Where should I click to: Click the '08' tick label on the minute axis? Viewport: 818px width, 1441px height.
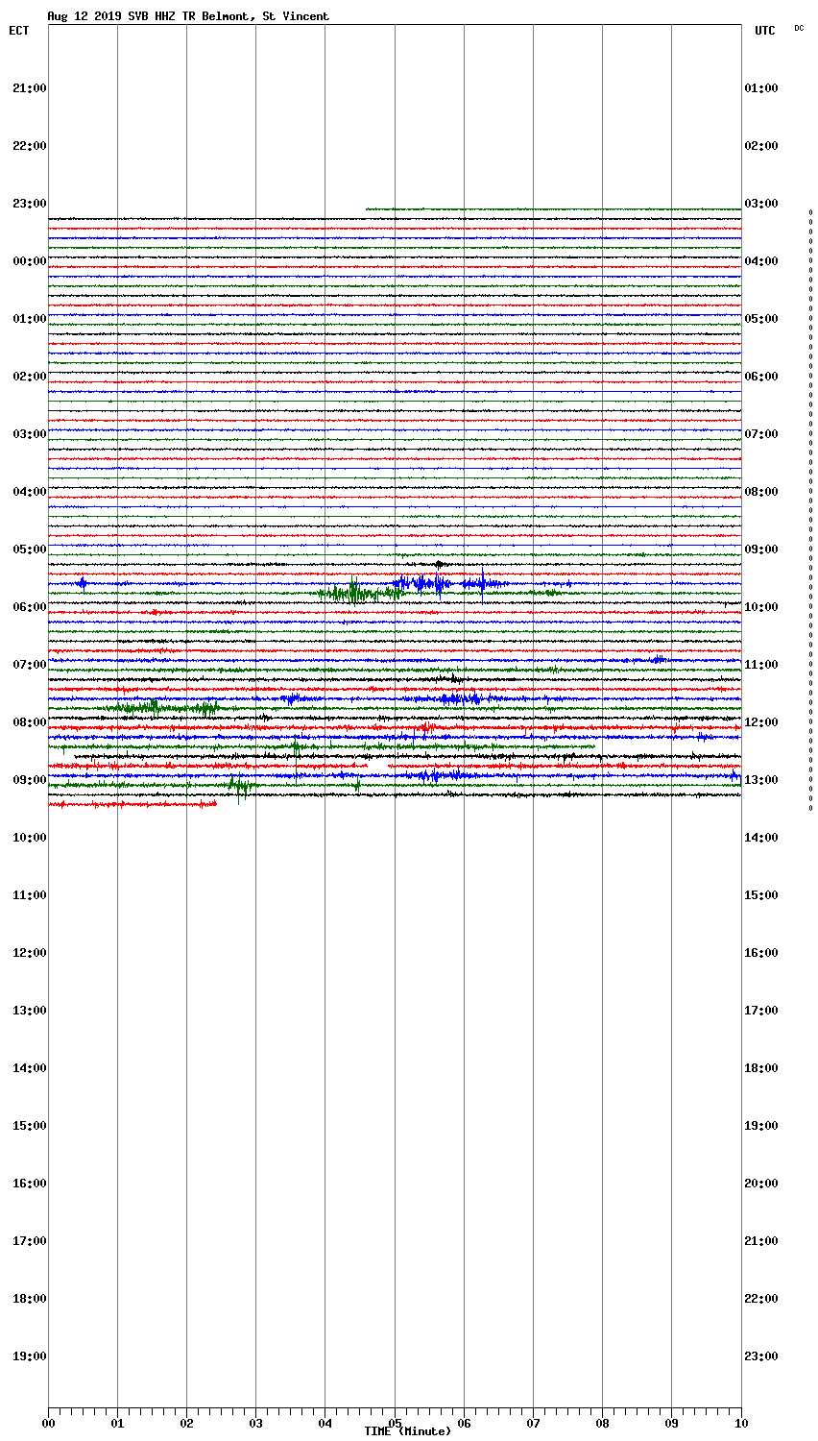[602, 1423]
